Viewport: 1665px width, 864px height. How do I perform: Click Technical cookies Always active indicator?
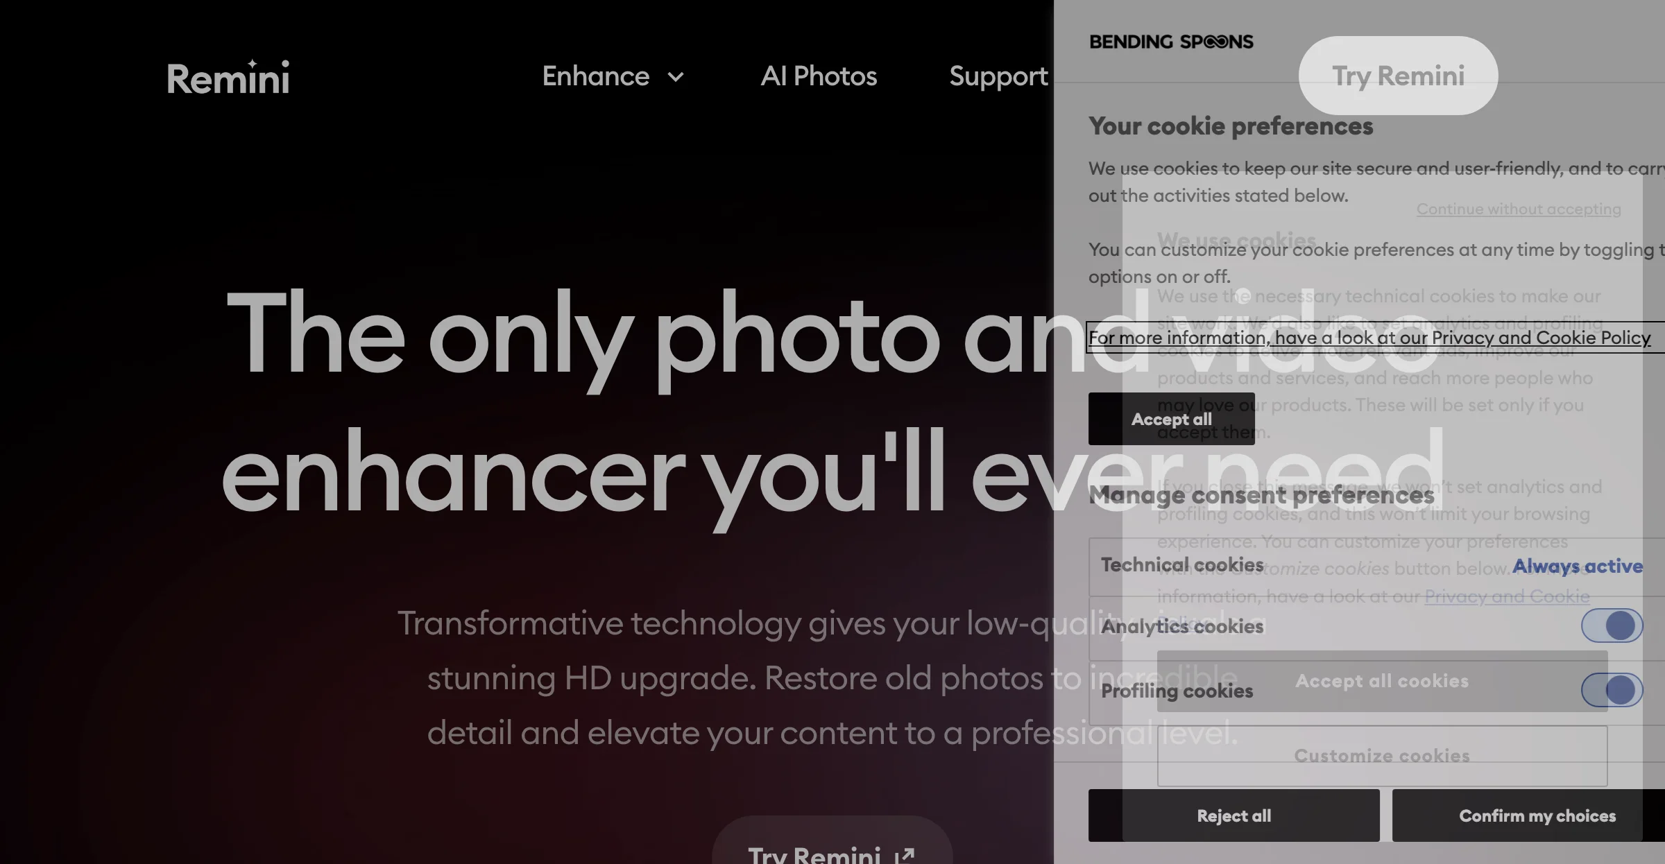(1577, 564)
